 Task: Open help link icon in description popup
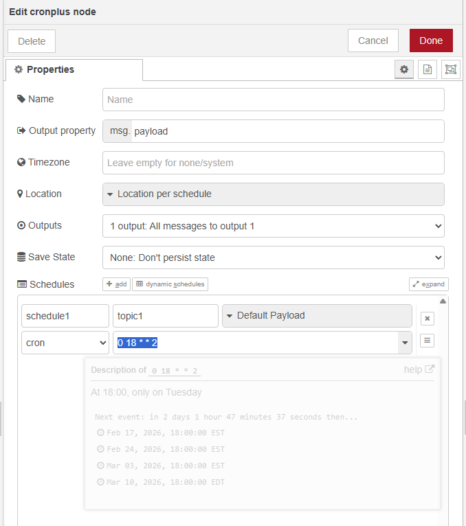click(430, 369)
